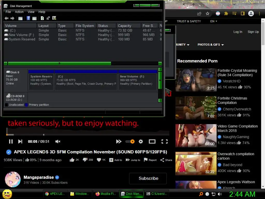
Task: Sort by the Capacity column header
Action: coord(129,26)
